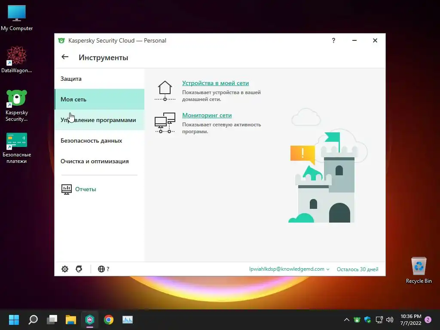Open network status tray icon
The width and height of the screenshot is (440, 330).
379,320
